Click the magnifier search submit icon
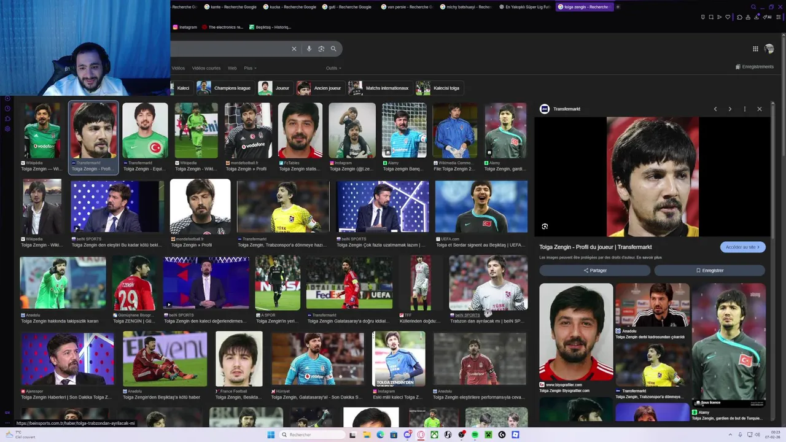Image resolution: width=786 pixels, height=442 pixels. click(x=333, y=48)
